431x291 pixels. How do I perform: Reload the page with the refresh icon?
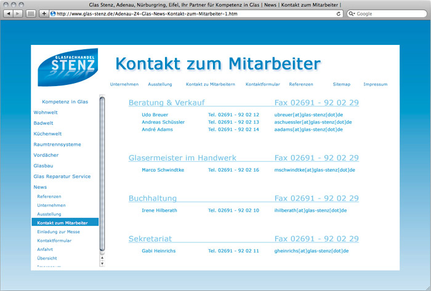point(339,14)
